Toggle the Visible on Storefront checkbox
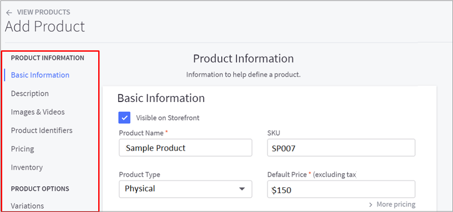The image size is (453, 212). point(125,118)
